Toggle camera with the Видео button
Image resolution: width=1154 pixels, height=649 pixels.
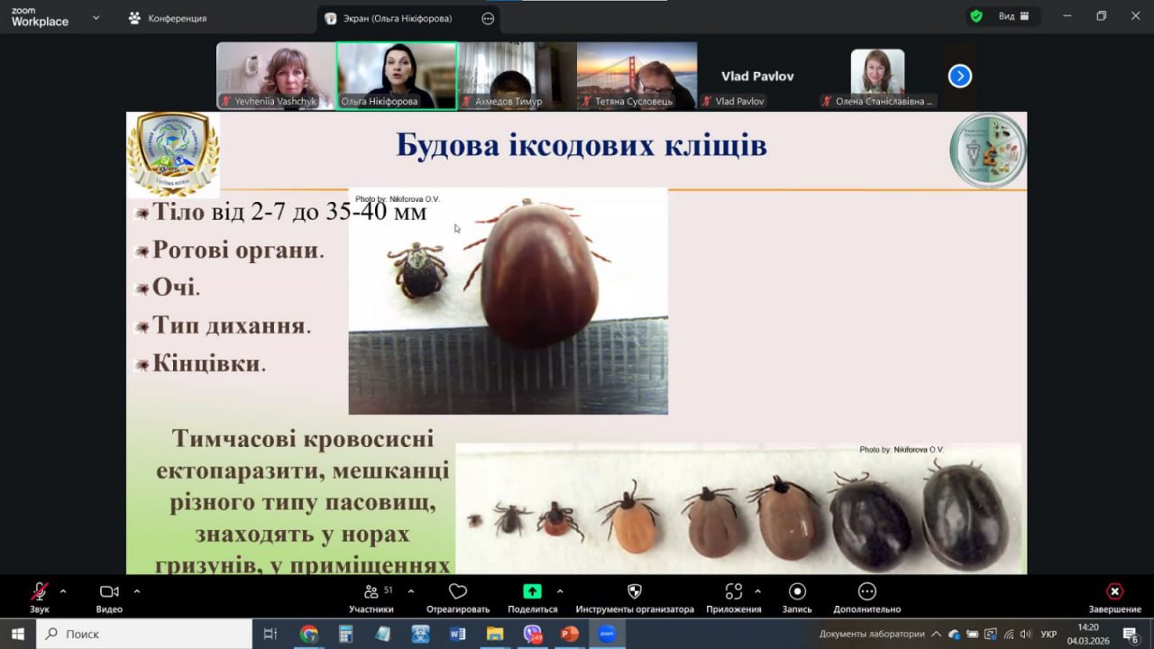point(109,592)
